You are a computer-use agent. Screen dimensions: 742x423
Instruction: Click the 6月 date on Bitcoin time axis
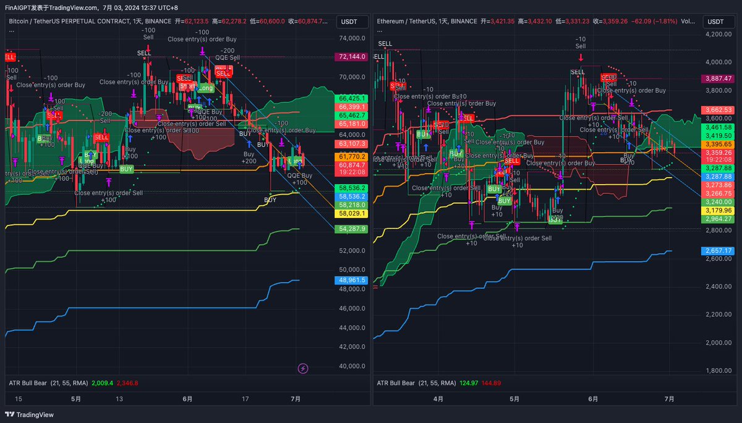188,399
